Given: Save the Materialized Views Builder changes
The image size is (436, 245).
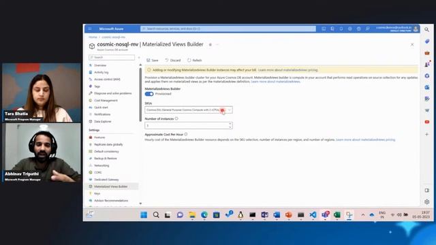Looking at the screenshot, I should tap(153, 61).
